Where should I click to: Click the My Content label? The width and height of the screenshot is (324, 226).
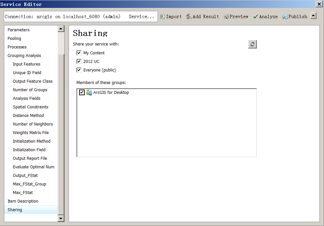94,53
